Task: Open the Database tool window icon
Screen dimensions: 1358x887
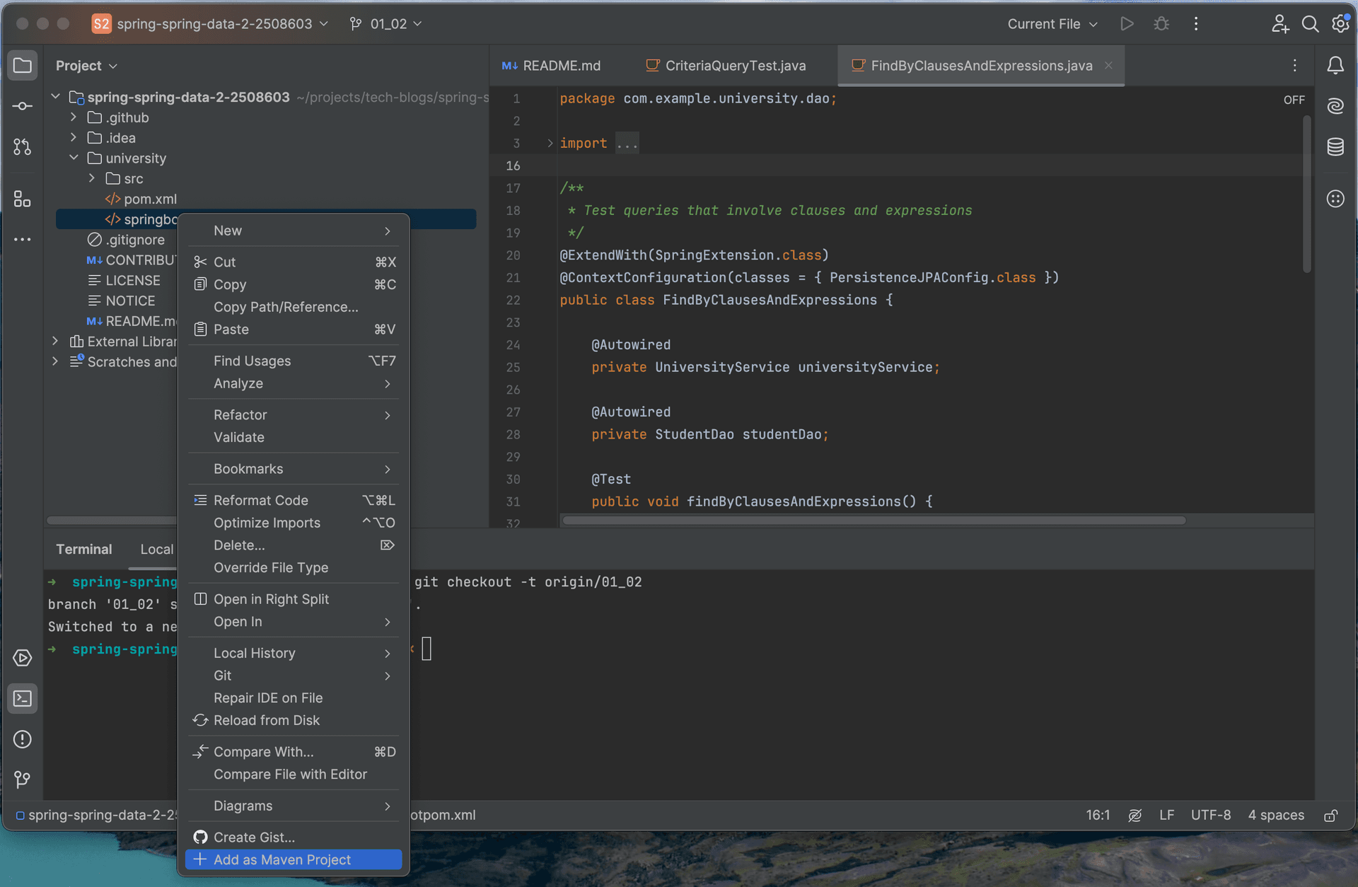Action: tap(1335, 146)
